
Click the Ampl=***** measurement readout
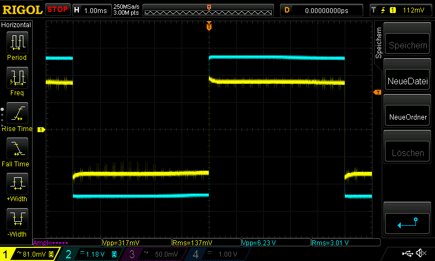coord(67,243)
